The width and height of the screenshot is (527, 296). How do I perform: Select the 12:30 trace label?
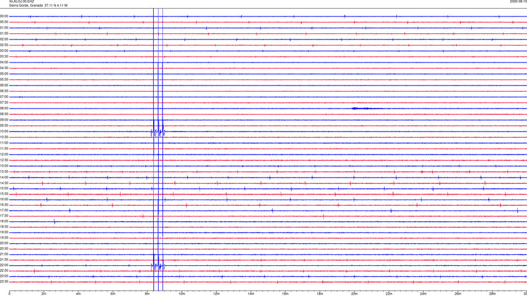(x=4, y=160)
